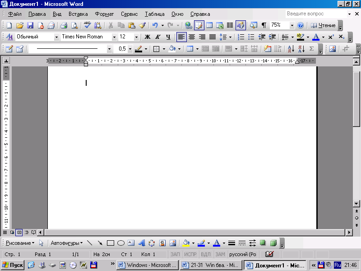Sort ascending in the Tables toolbar

(x=291, y=49)
